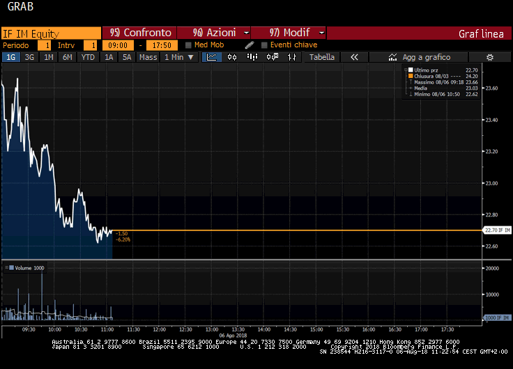Select the 1M range tab
The height and width of the screenshot is (369, 513).
(48, 57)
